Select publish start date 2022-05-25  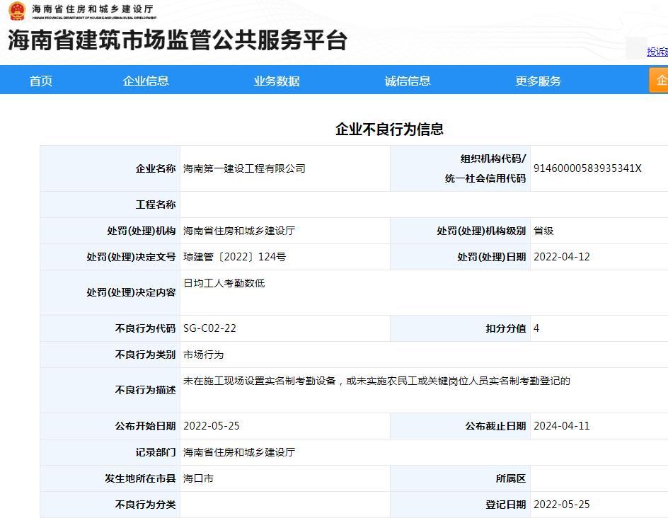pyautogui.click(x=212, y=426)
